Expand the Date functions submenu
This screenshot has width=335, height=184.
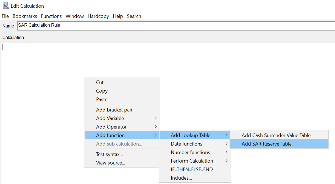[x=186, y=144]
